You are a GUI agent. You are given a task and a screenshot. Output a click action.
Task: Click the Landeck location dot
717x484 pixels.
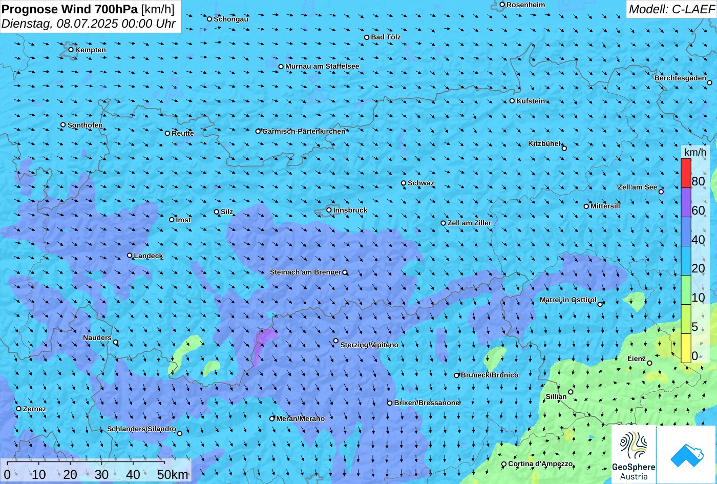(x=130, y=256)
